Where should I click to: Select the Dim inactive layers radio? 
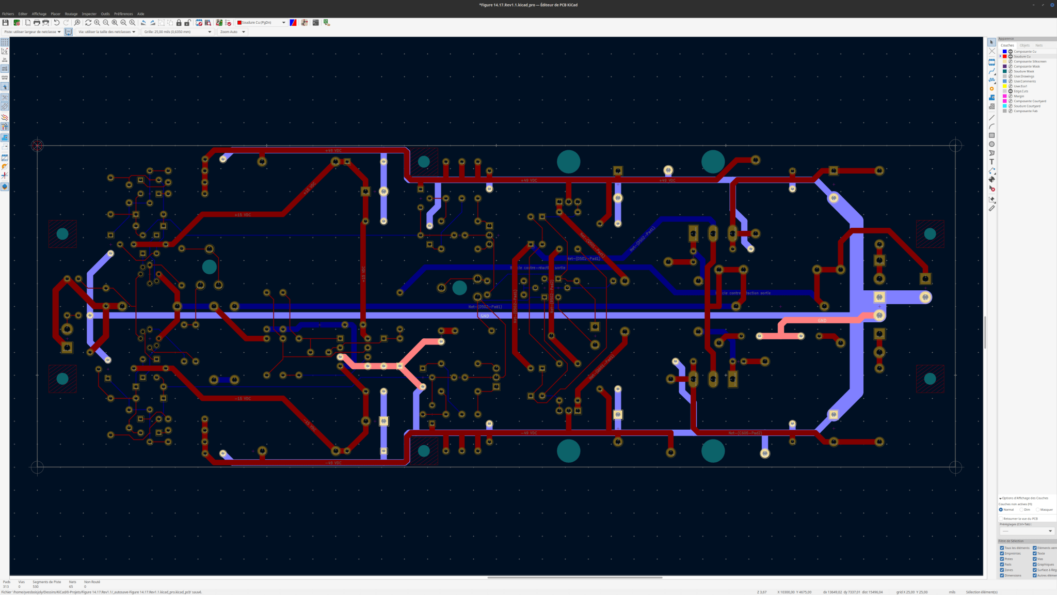tap(1021, 510)
